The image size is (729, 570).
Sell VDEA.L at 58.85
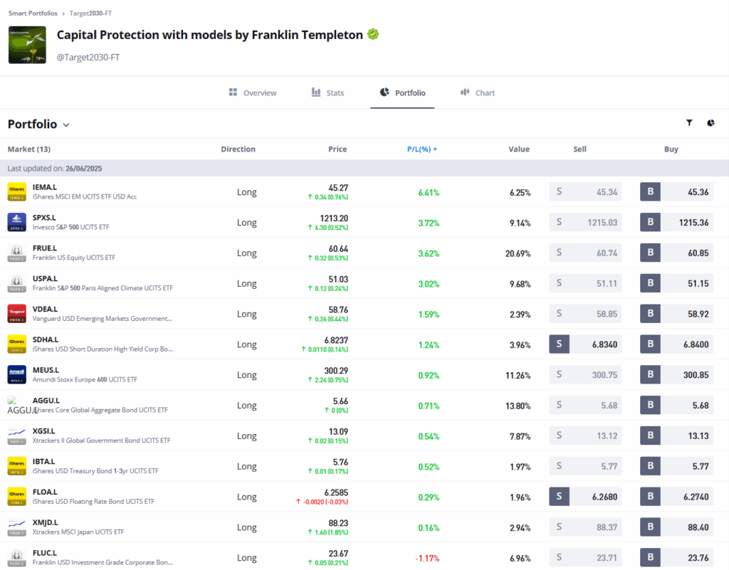585,314
